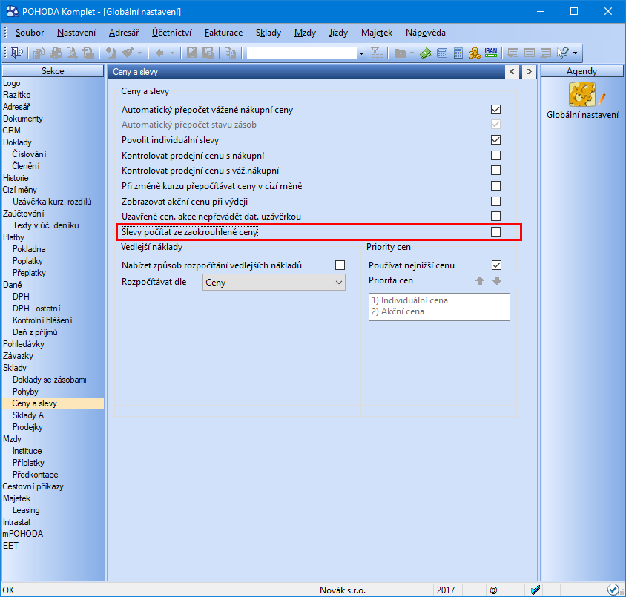The width and height of the screenshot is (626, 597).
Task: Expand the dropdown arrow next to back arrow
Action: pos(173,53)
